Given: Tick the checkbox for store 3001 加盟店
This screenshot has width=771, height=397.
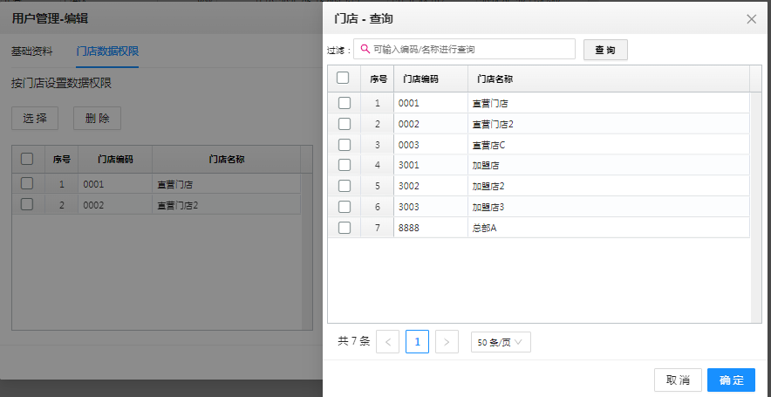Looking at the screenshot, I should pyautogui.click(x=345, y=165).
